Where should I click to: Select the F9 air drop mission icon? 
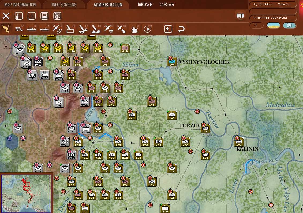pyautogui.click(x=109, y=29)
